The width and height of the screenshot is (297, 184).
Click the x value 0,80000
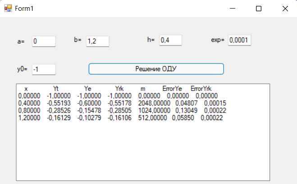point(29,110)
